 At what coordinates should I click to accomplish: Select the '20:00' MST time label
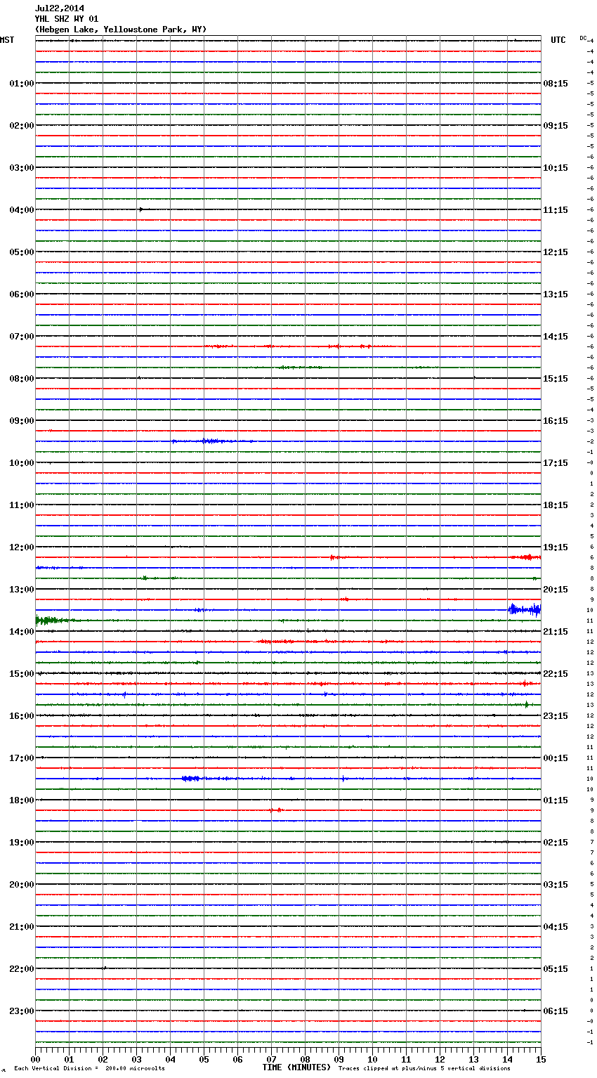[22, 885]
